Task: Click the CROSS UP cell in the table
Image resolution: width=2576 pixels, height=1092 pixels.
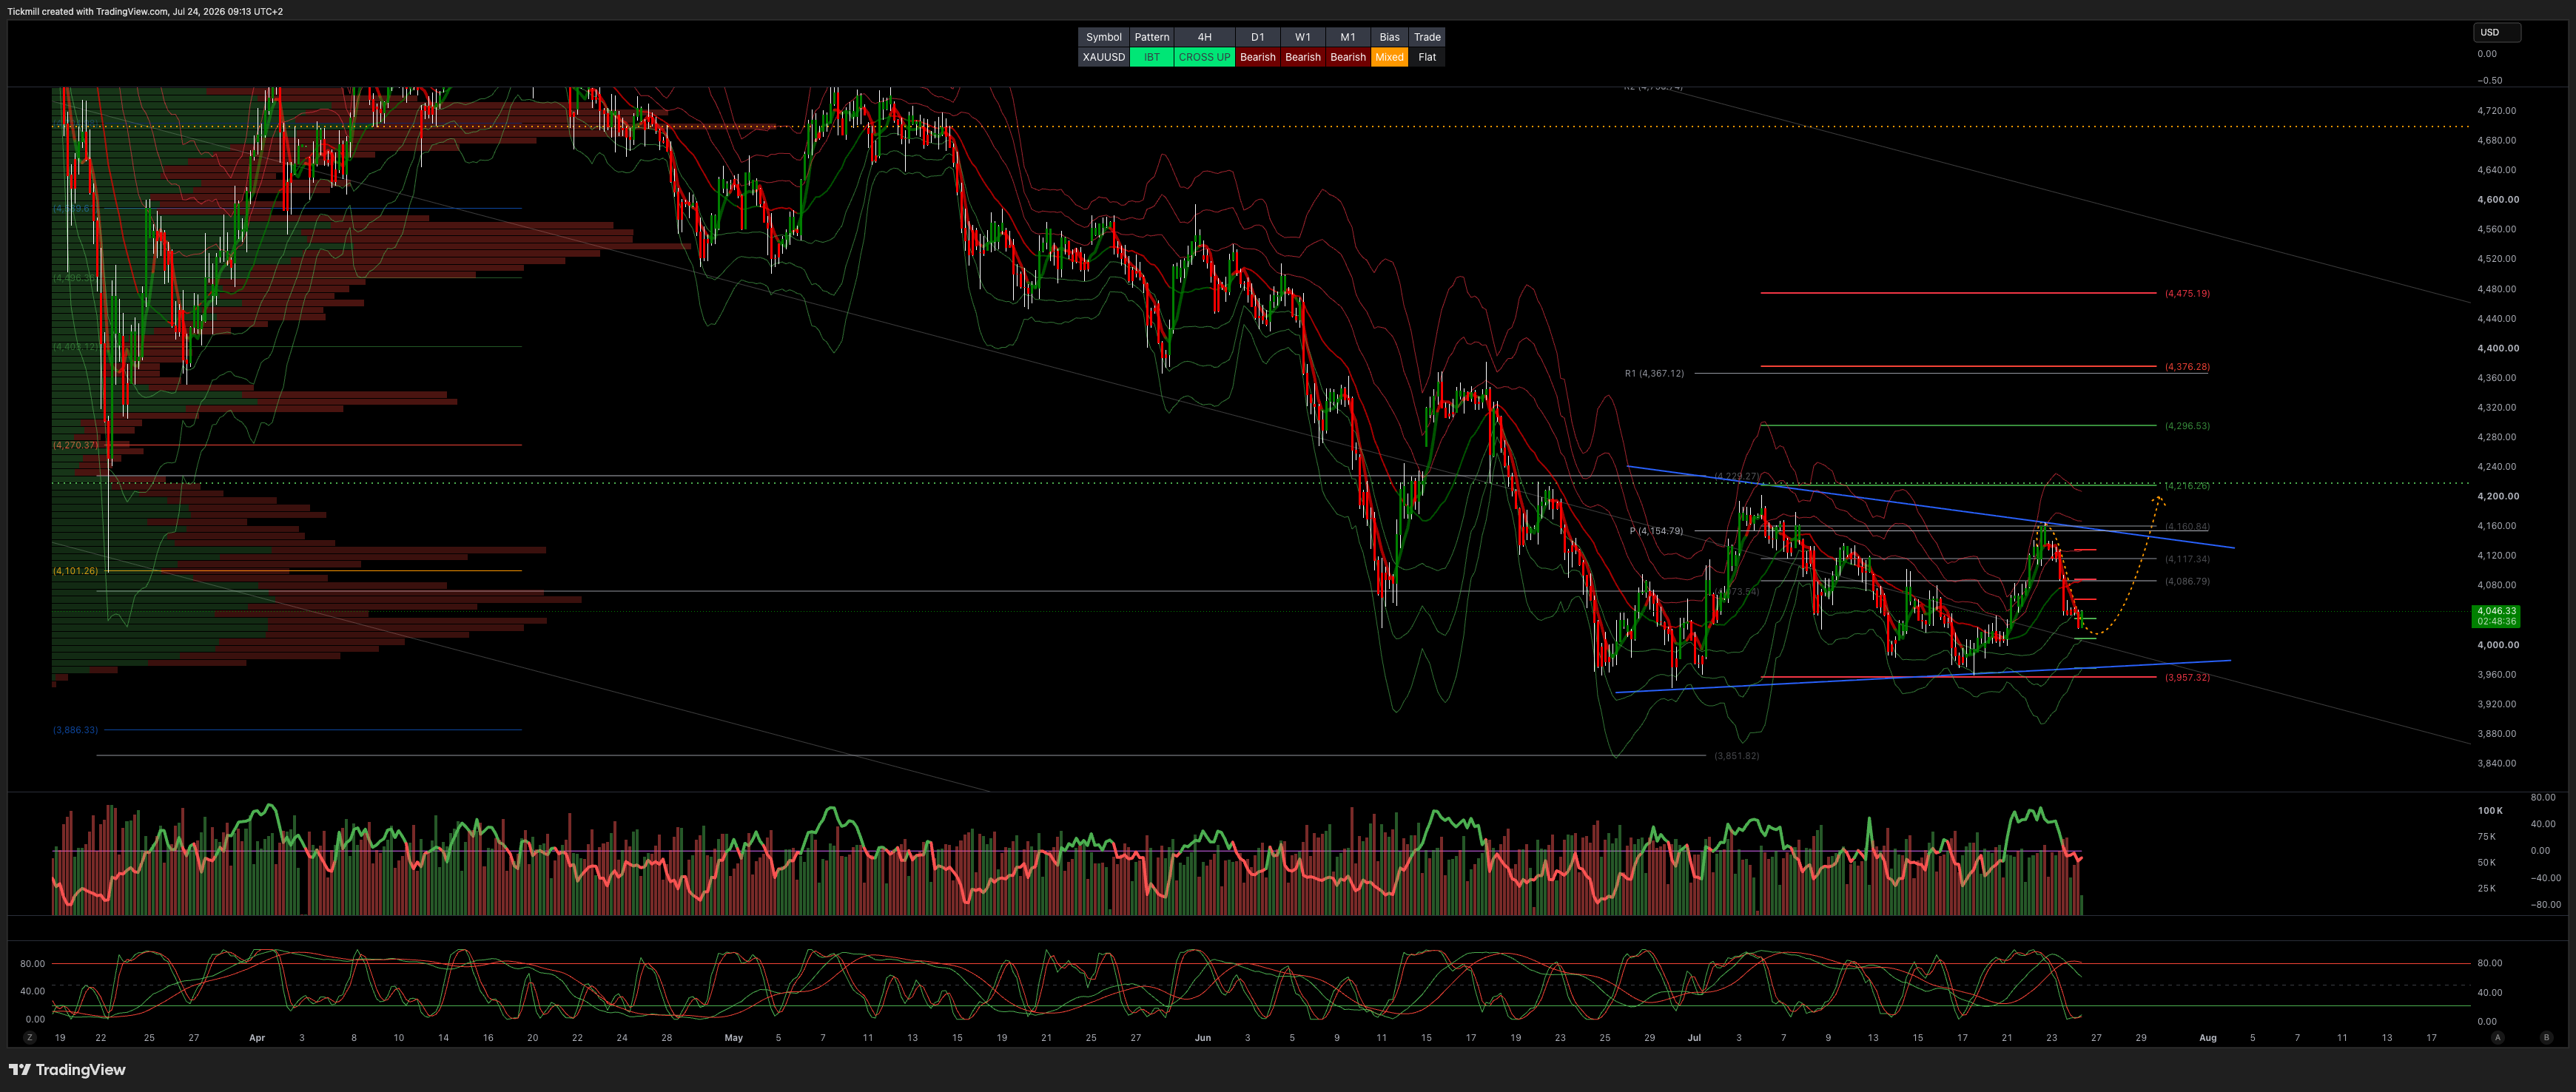Action: point(1204,57)
